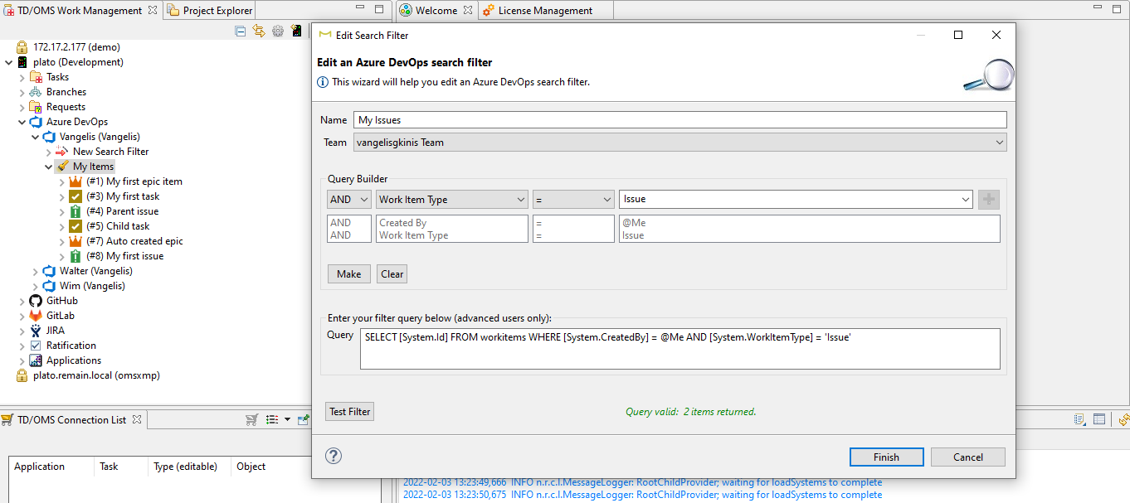1130x503 pixels.
Task: Click the gear settings icon in Work Management
Action: [x=278, y=31]
